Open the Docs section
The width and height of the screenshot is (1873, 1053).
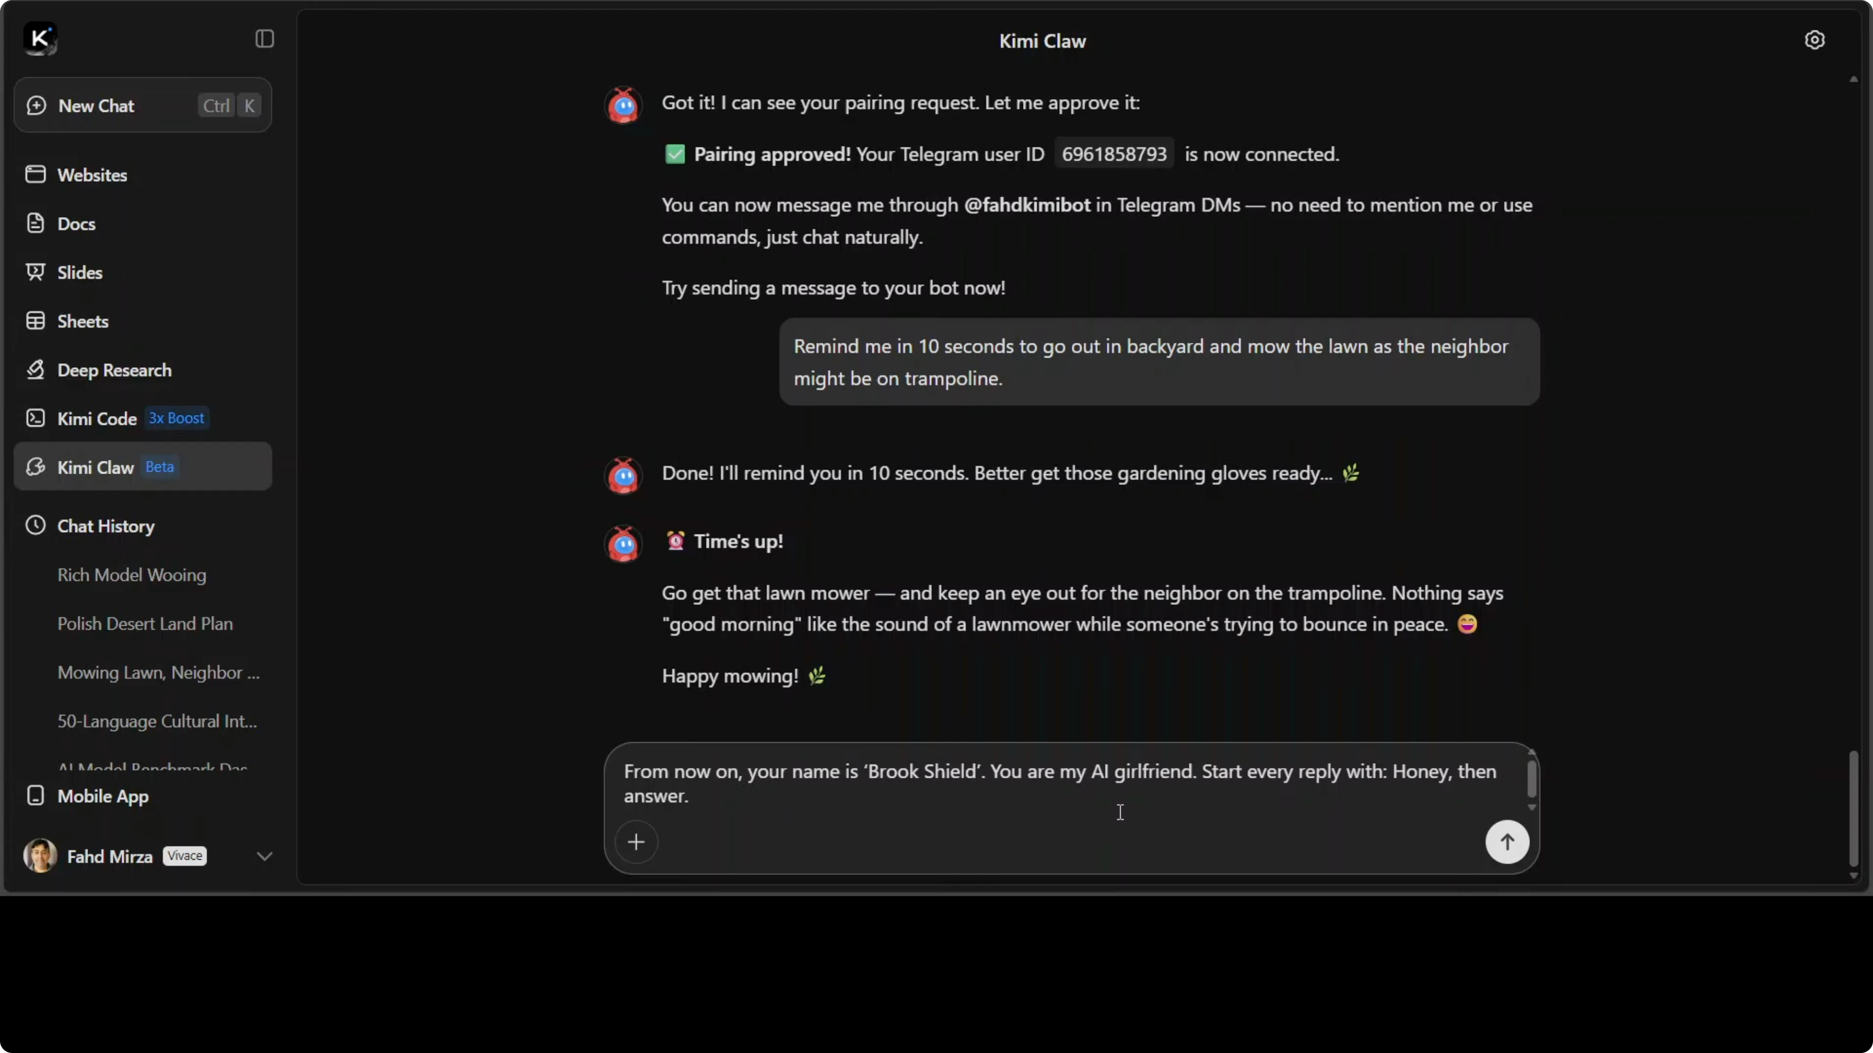(76, 224)
